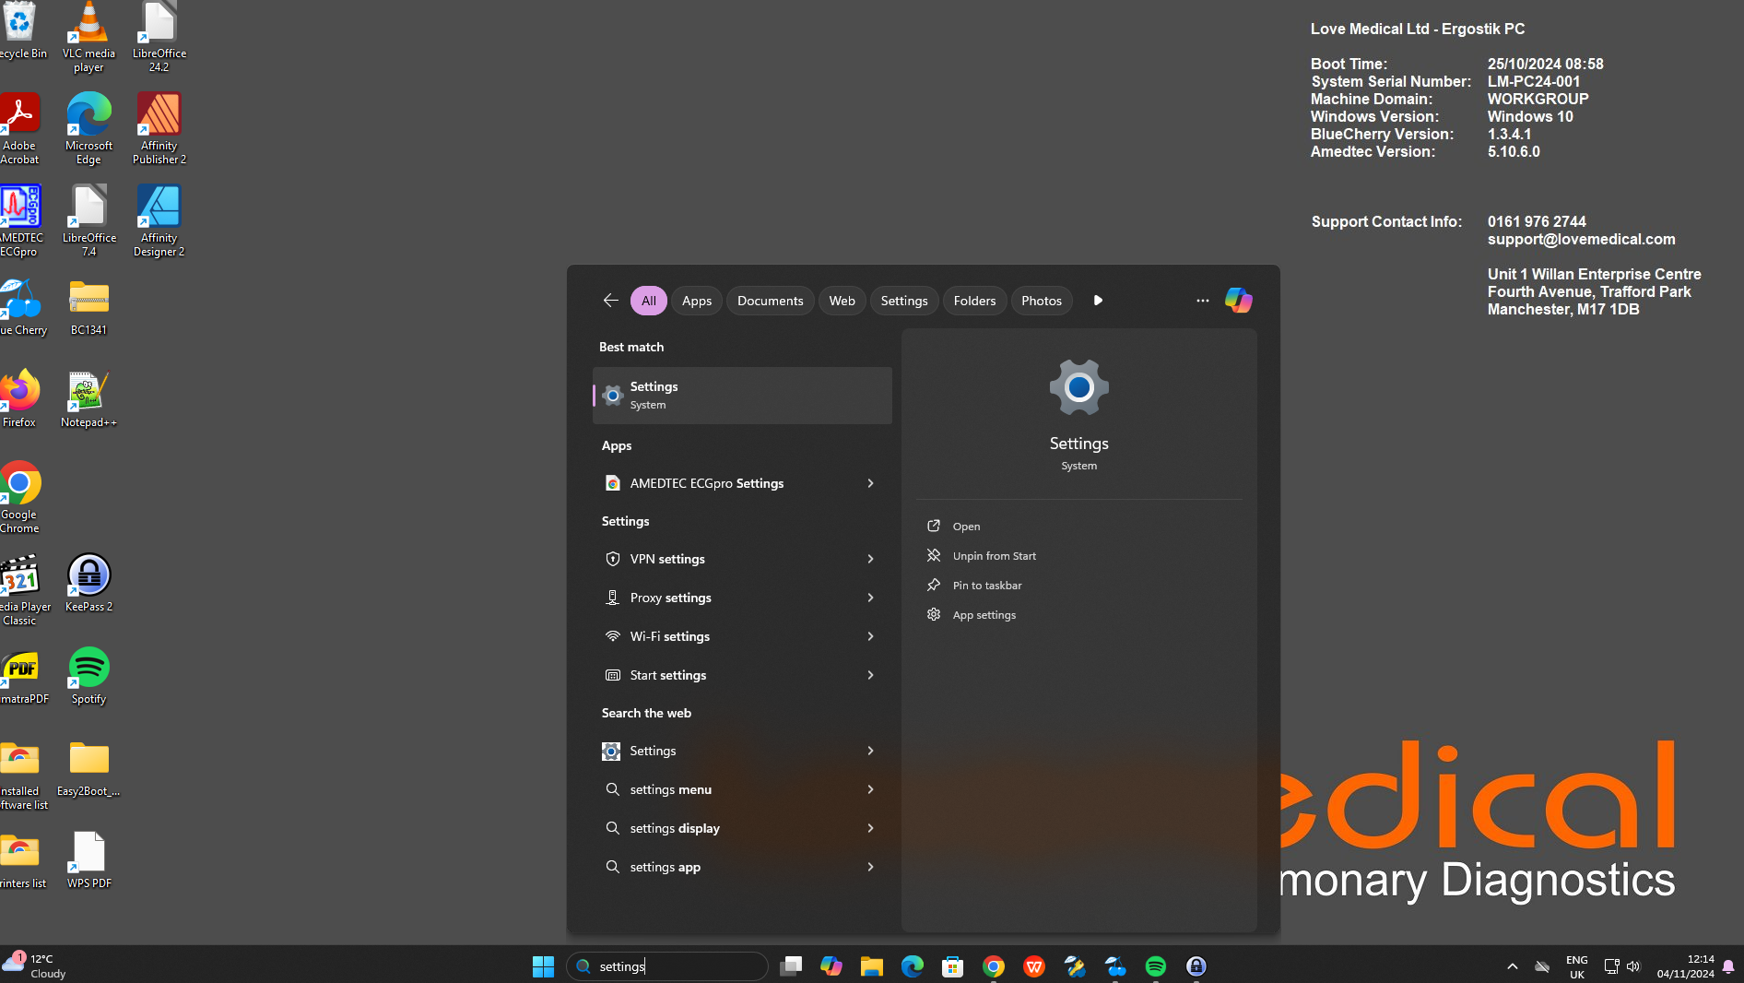The width and height of the screenshot is (1744, 983).
Task: Open Installed software list folder
Action: (x=23, y=775)
